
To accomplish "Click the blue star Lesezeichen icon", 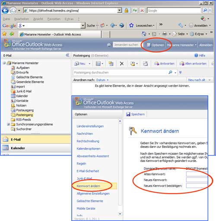I will pyautogui.click(x=131, y=25).
